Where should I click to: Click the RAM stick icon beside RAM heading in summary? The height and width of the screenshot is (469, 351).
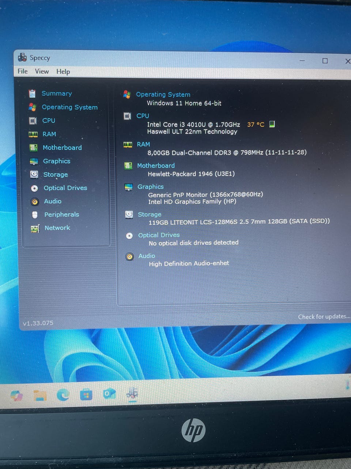tap(128, 145)
